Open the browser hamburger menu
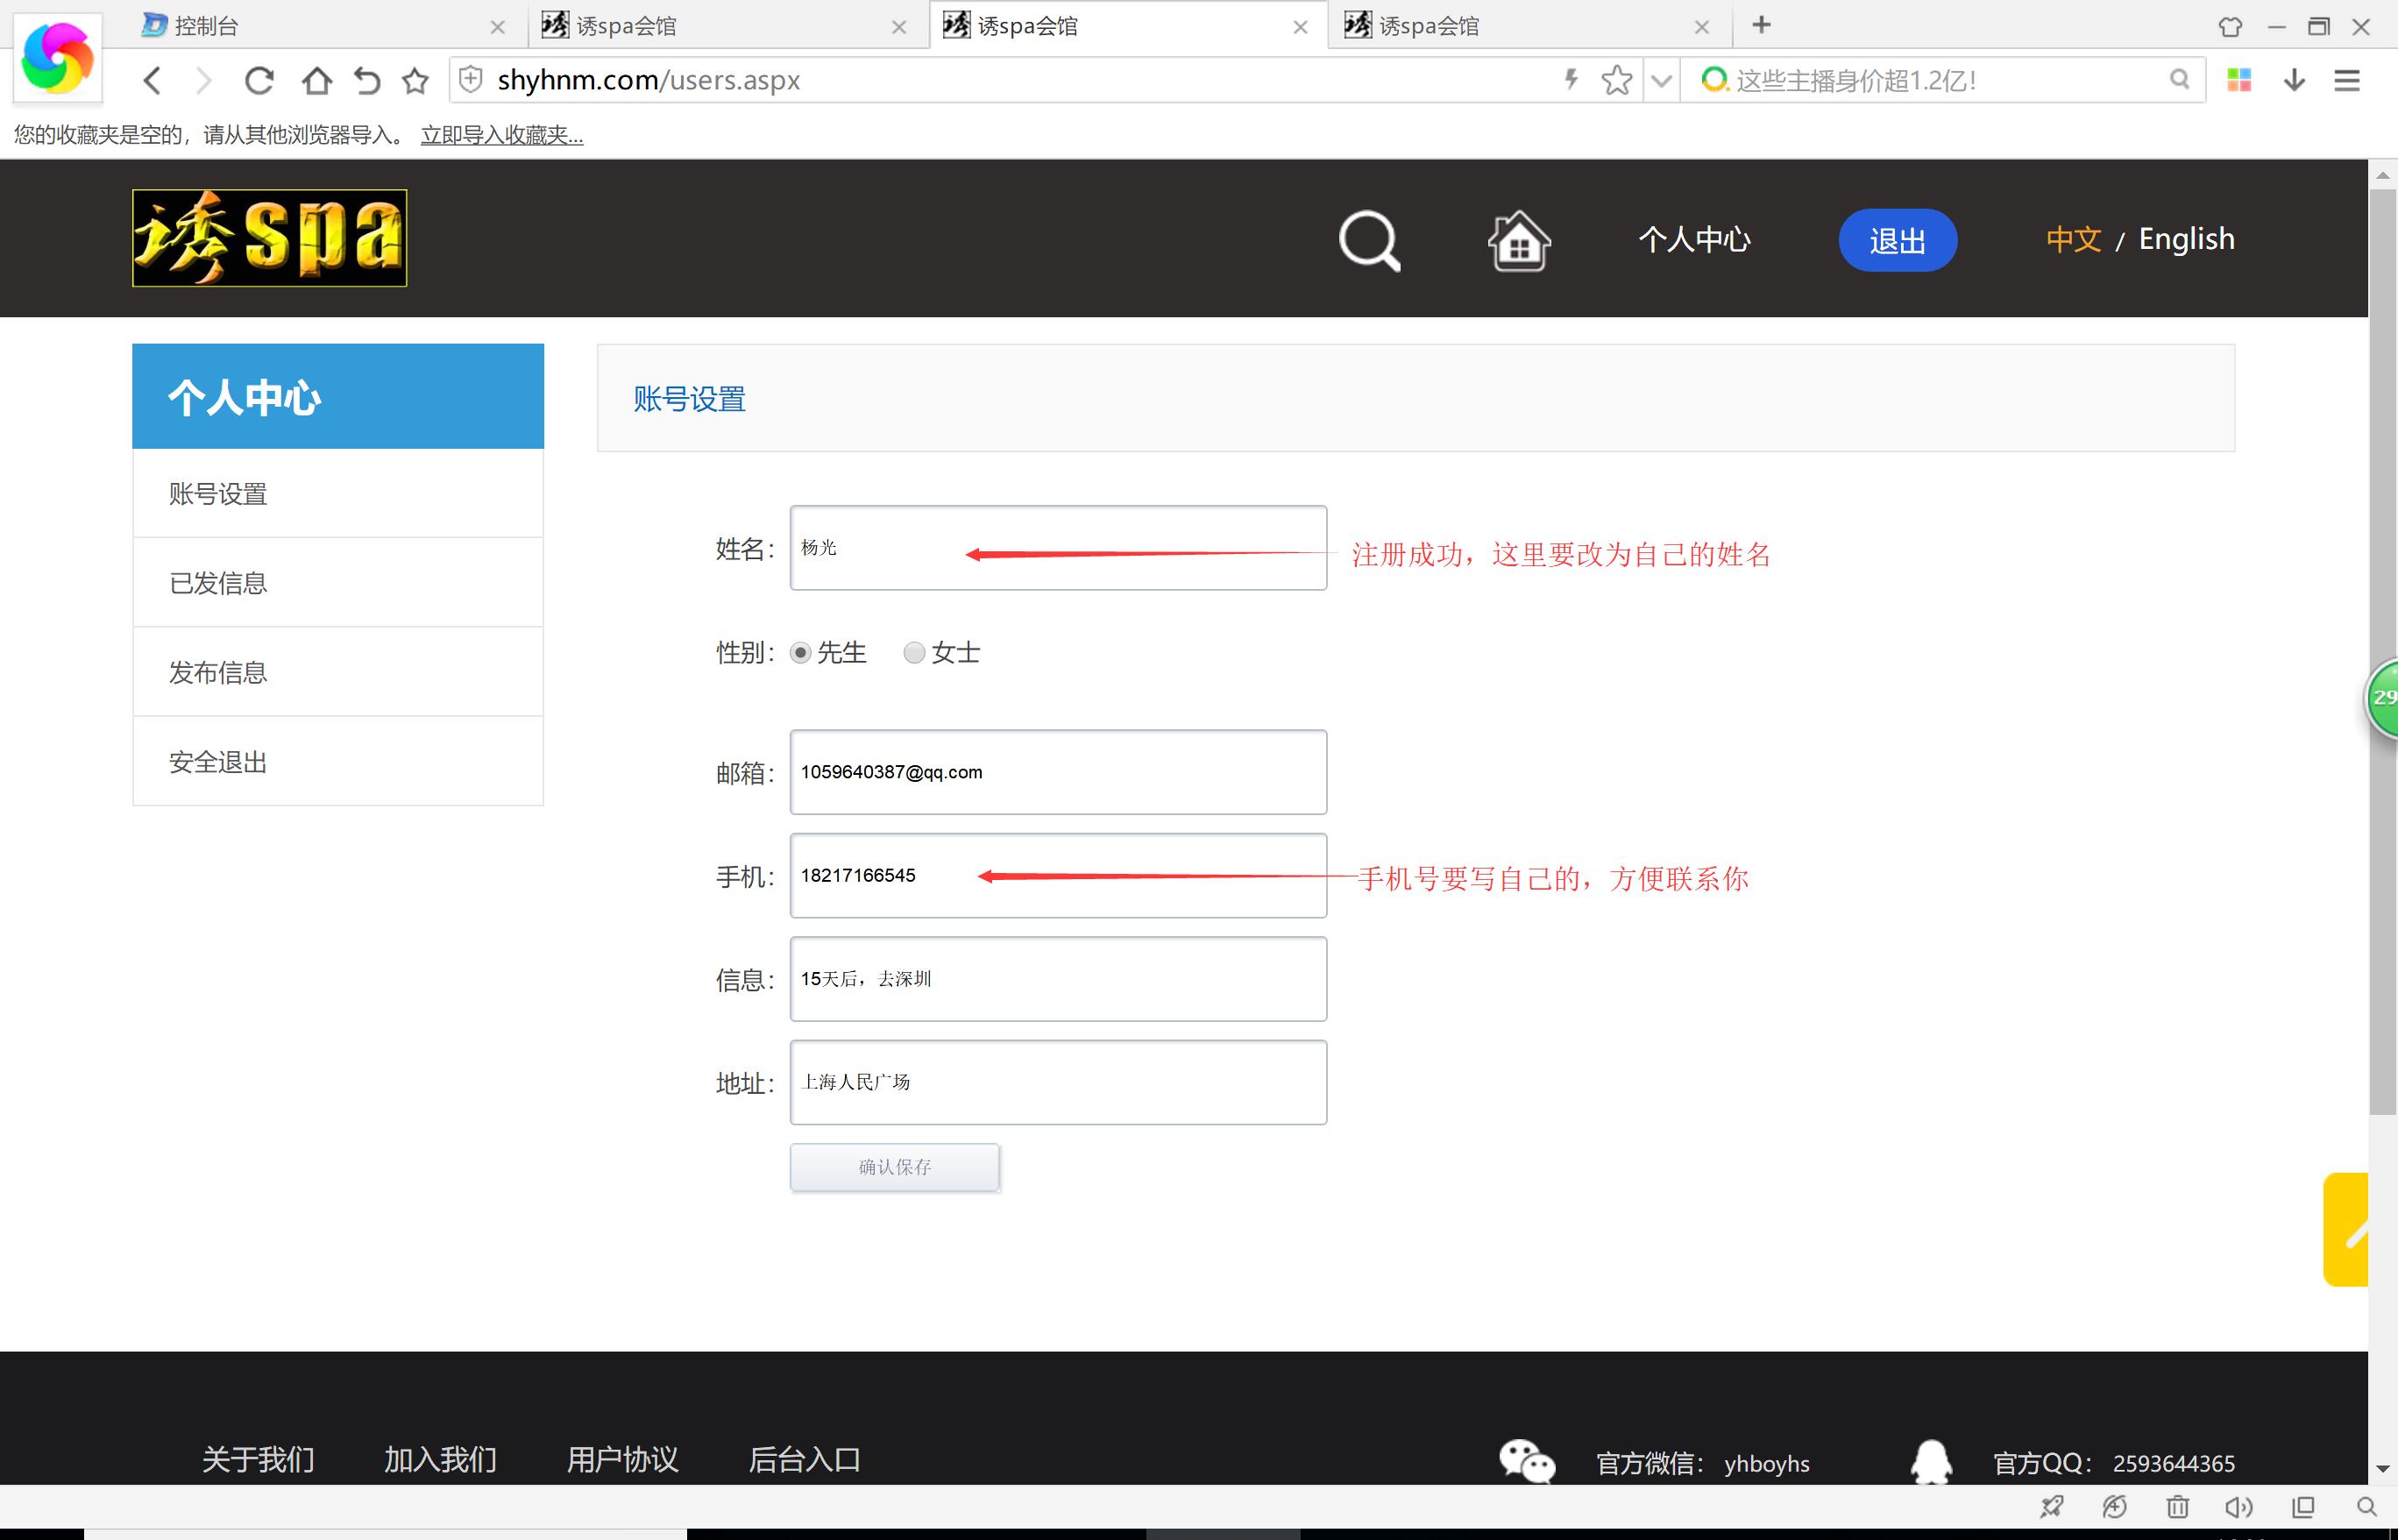The width and height of the screenshot is (2398, 1540). (x=2346, y=80)
